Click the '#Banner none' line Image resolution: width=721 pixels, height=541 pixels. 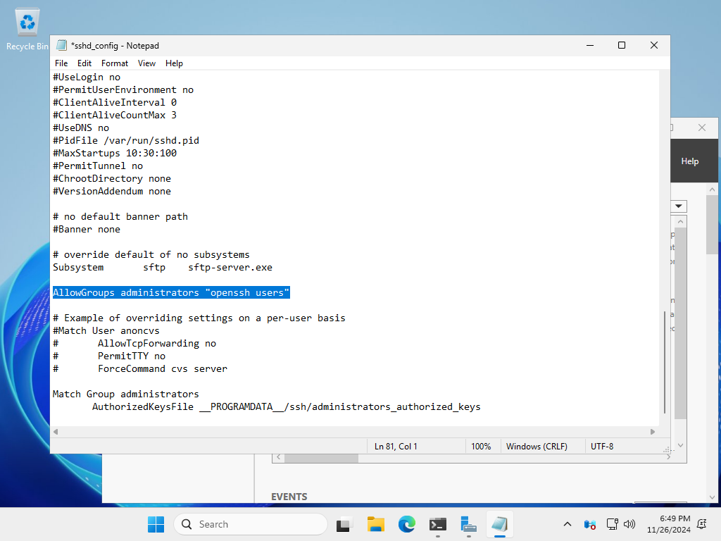(x=87, y=229)
